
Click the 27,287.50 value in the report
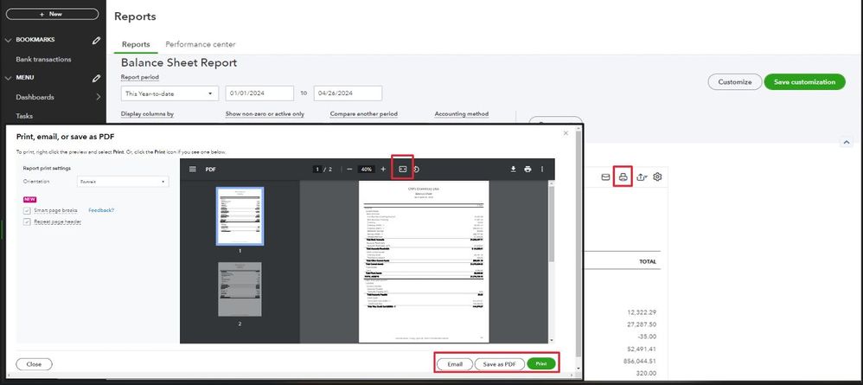[641, 324]
